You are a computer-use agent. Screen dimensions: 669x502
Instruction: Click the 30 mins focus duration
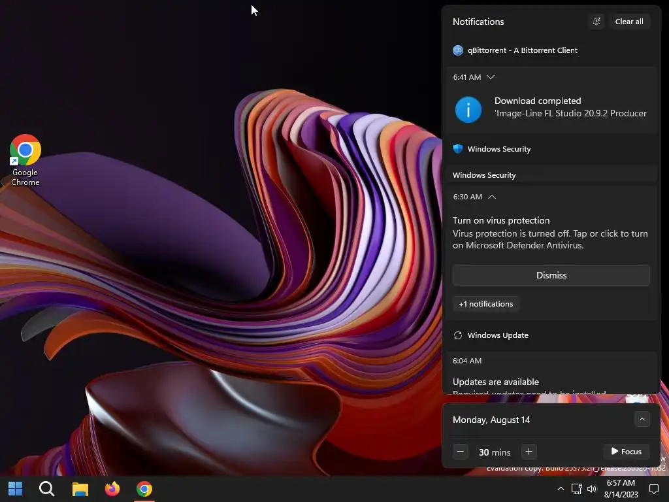point(495,452)
